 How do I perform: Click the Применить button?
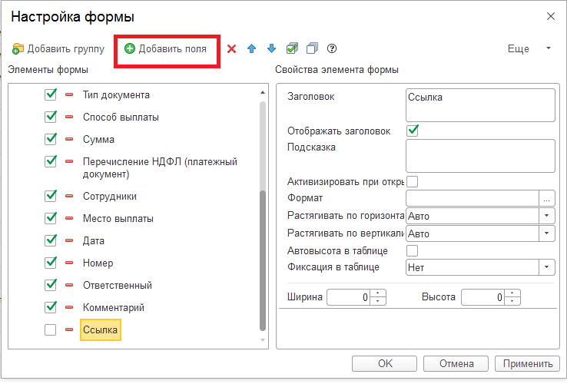(528, 363)
